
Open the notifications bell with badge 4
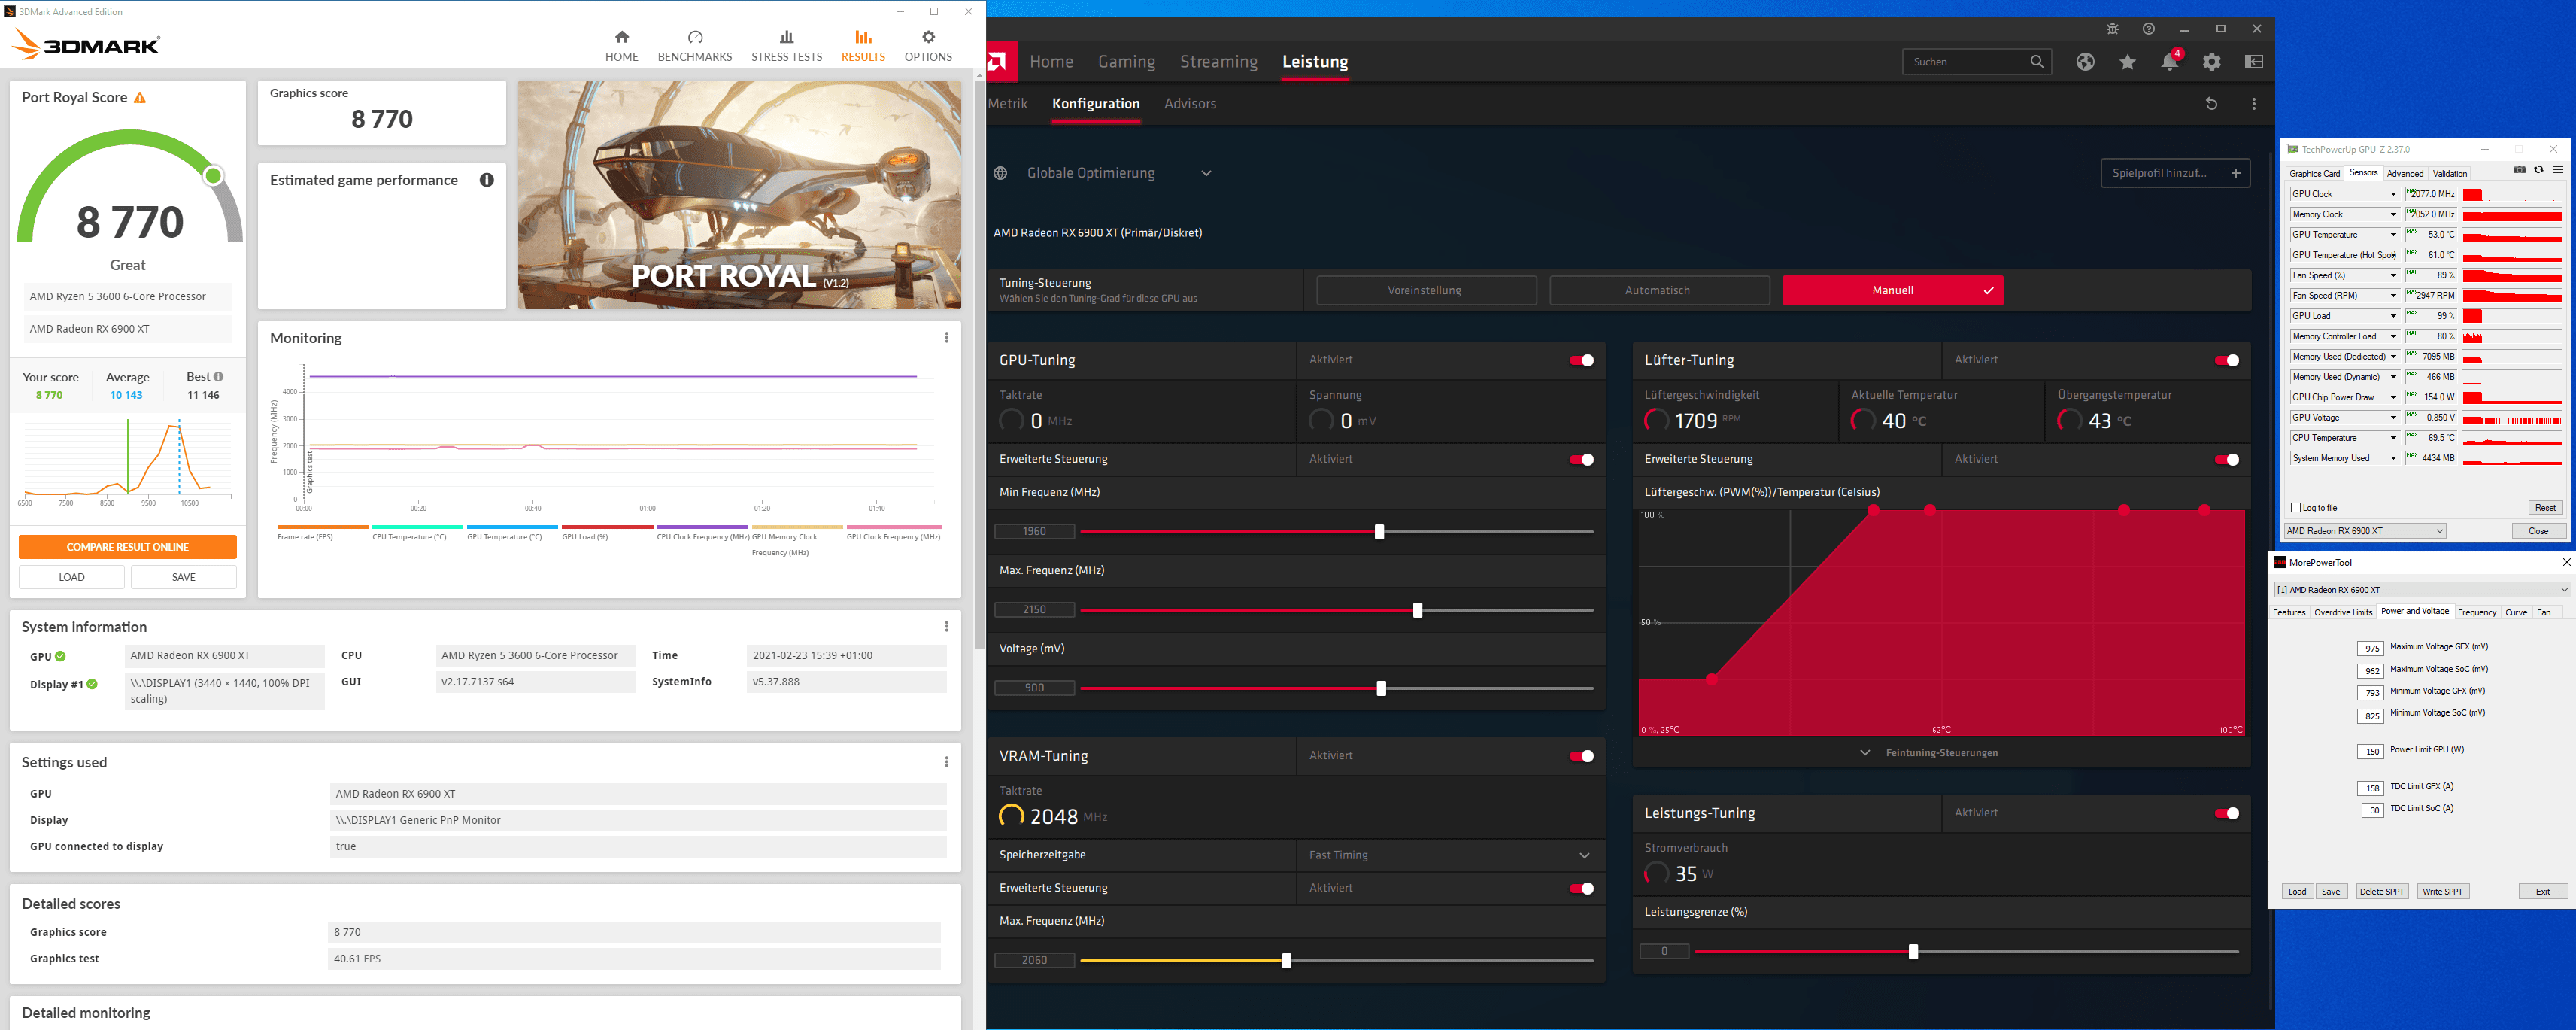[x=2170, y=61]
